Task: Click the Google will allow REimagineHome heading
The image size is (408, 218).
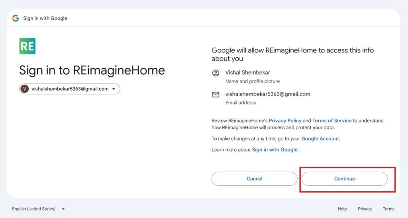Action: click(x=292, y=54)
